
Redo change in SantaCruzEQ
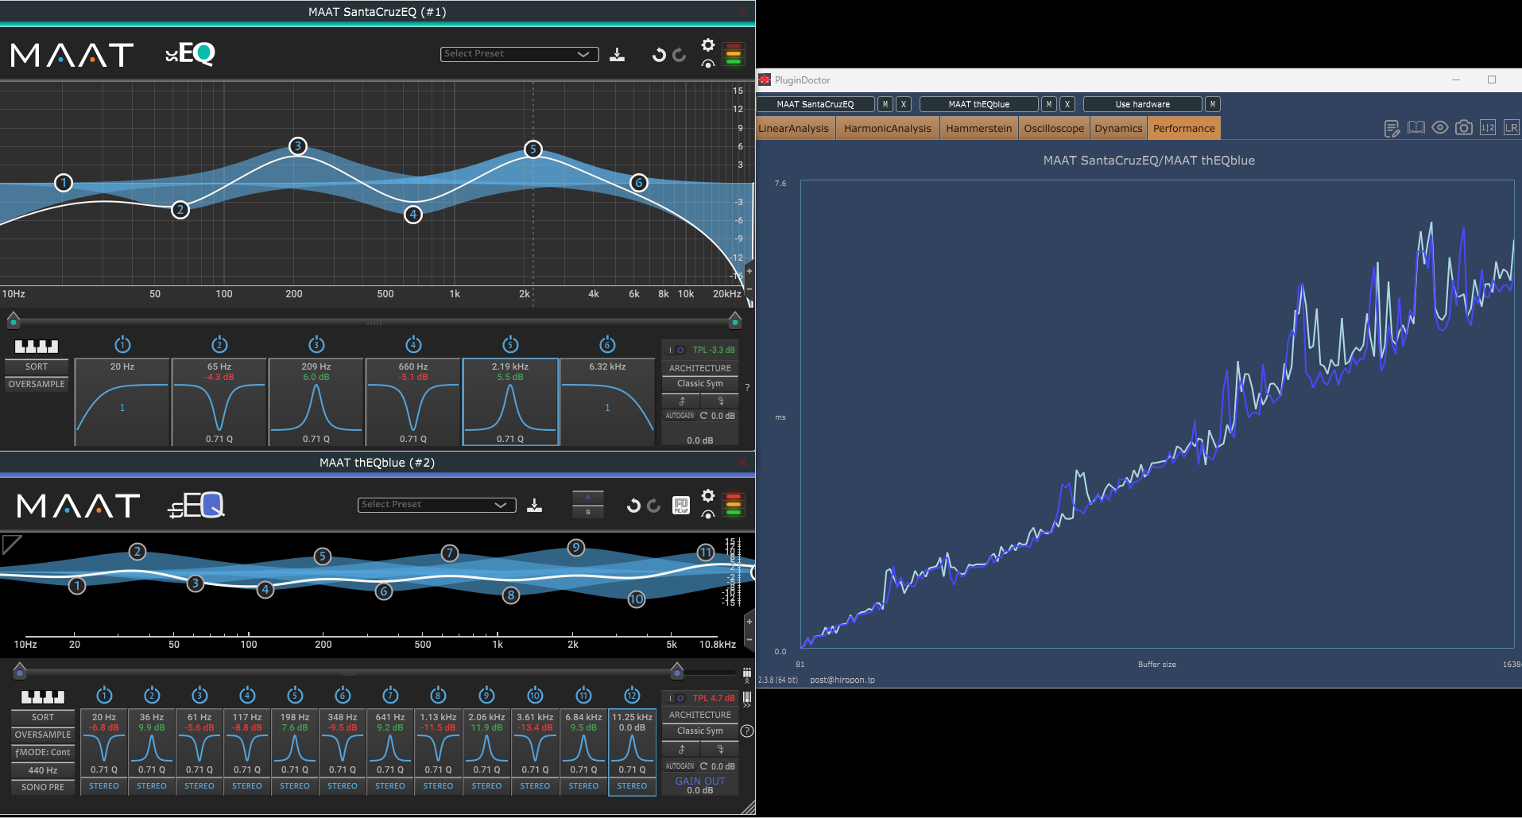pos(679,55)
